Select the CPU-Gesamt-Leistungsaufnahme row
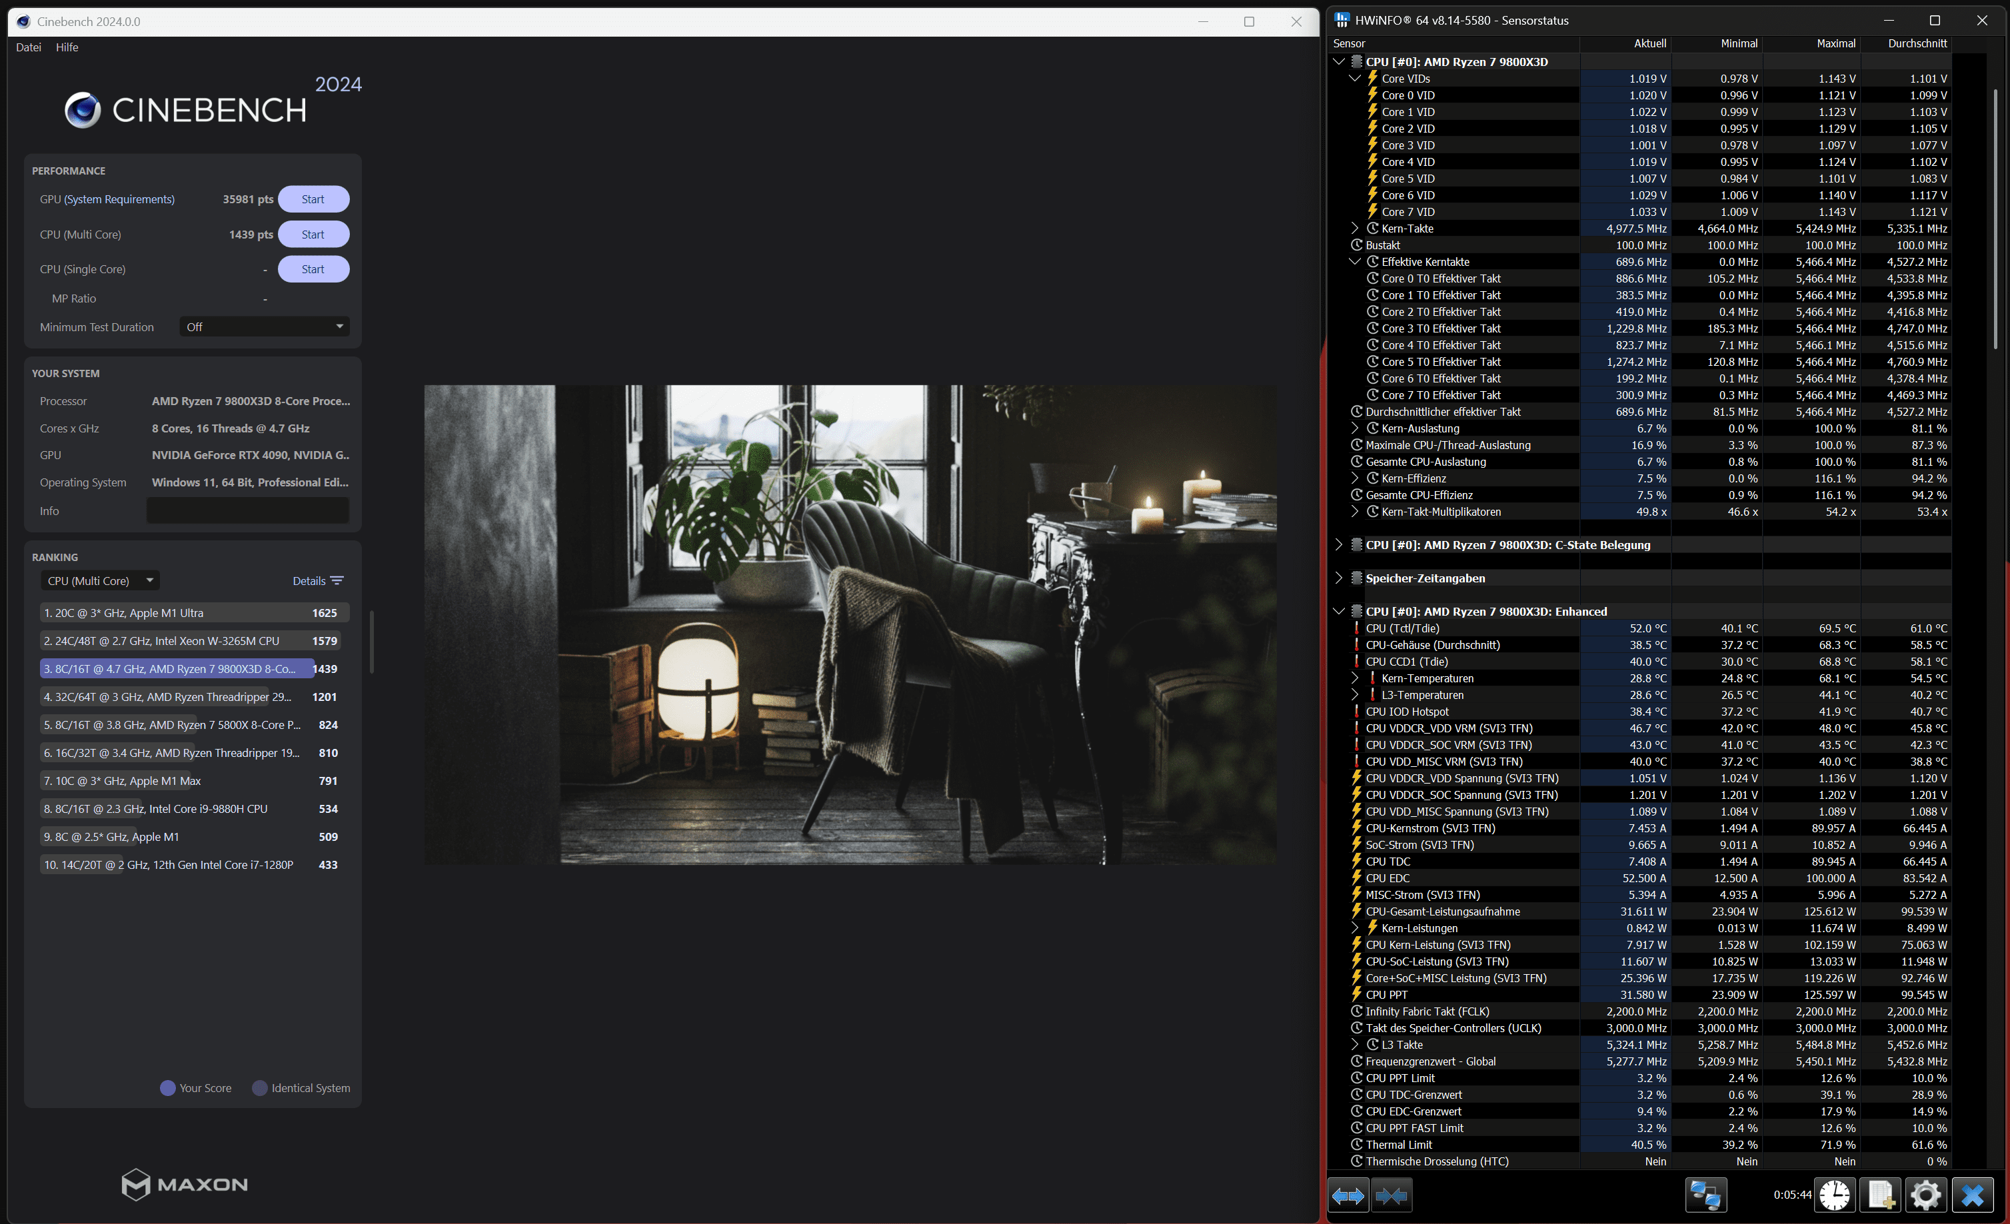The height and width of the screenshot is (1224, 2010). [1641, 912]
